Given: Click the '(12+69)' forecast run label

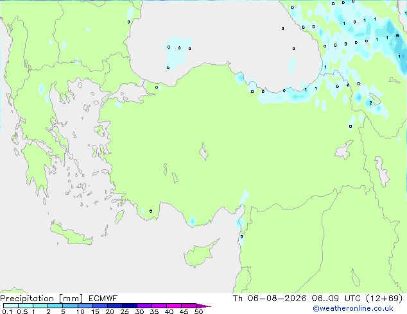Looking at the screenshot, I should 384,299.
